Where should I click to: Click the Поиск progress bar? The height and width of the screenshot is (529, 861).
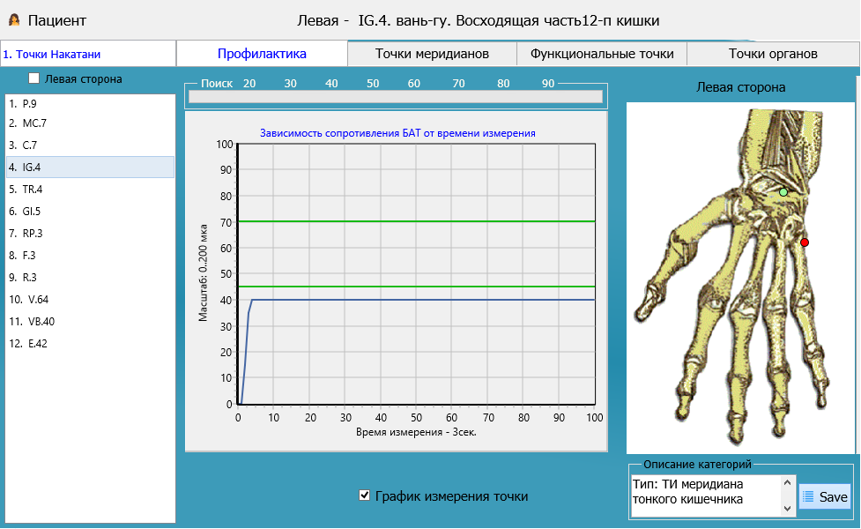(x=395, y=97)
